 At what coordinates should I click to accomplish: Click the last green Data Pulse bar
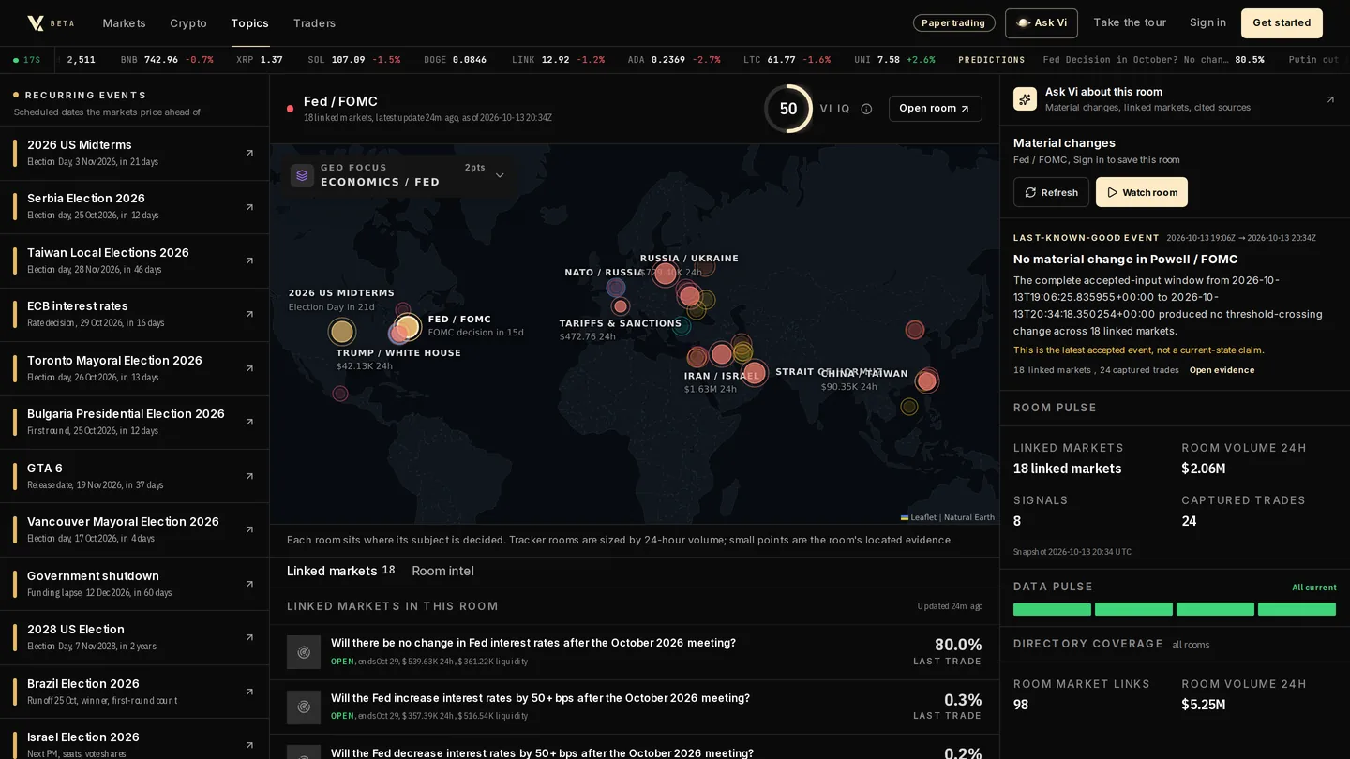1297,609
